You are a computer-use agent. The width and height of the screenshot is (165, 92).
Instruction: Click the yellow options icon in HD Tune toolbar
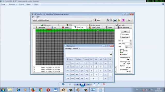(x=119, y=20)
